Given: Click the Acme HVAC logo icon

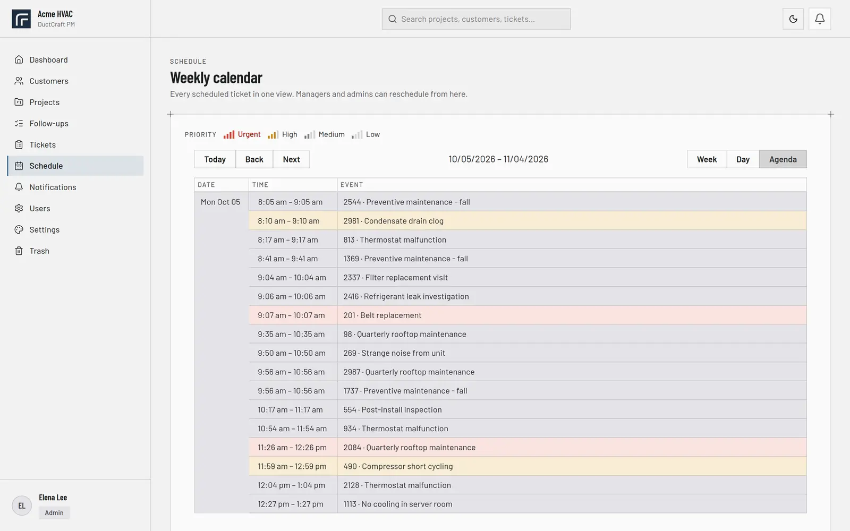Looking at the screenshot, I should pyautogui.click(x=21, y=19).
